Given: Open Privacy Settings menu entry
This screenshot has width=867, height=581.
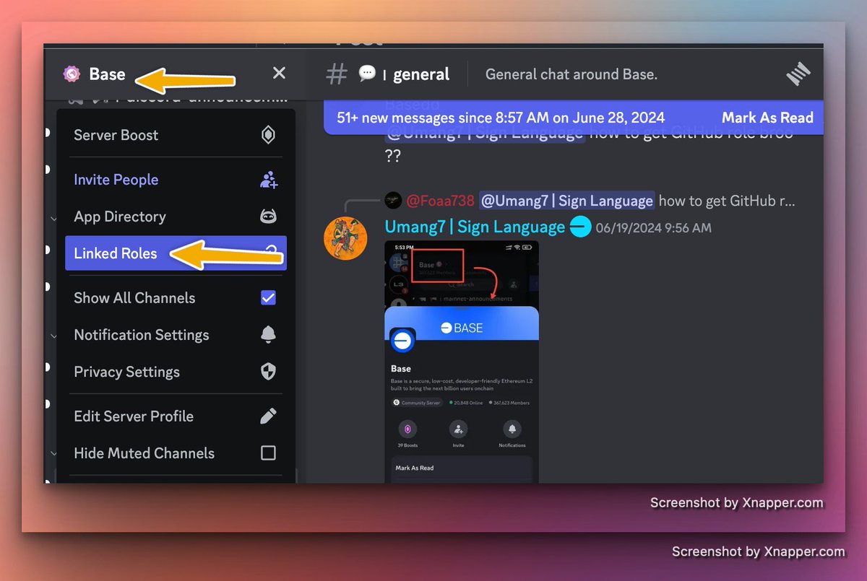Looking at the screenshot, I should 176,372.
